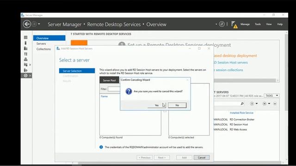The width and height of the screenshot is (296, 166).
Task: Open the Manage menu
Action: (x=245, y=24)
